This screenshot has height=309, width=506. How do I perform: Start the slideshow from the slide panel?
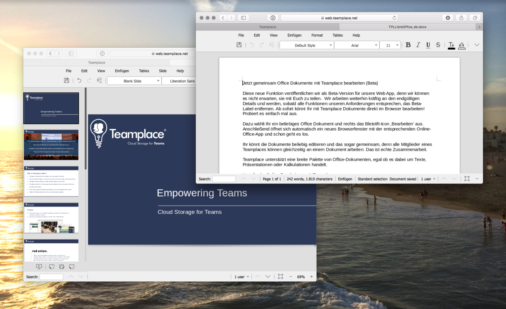pyautogui.click(x=39, y=267)
